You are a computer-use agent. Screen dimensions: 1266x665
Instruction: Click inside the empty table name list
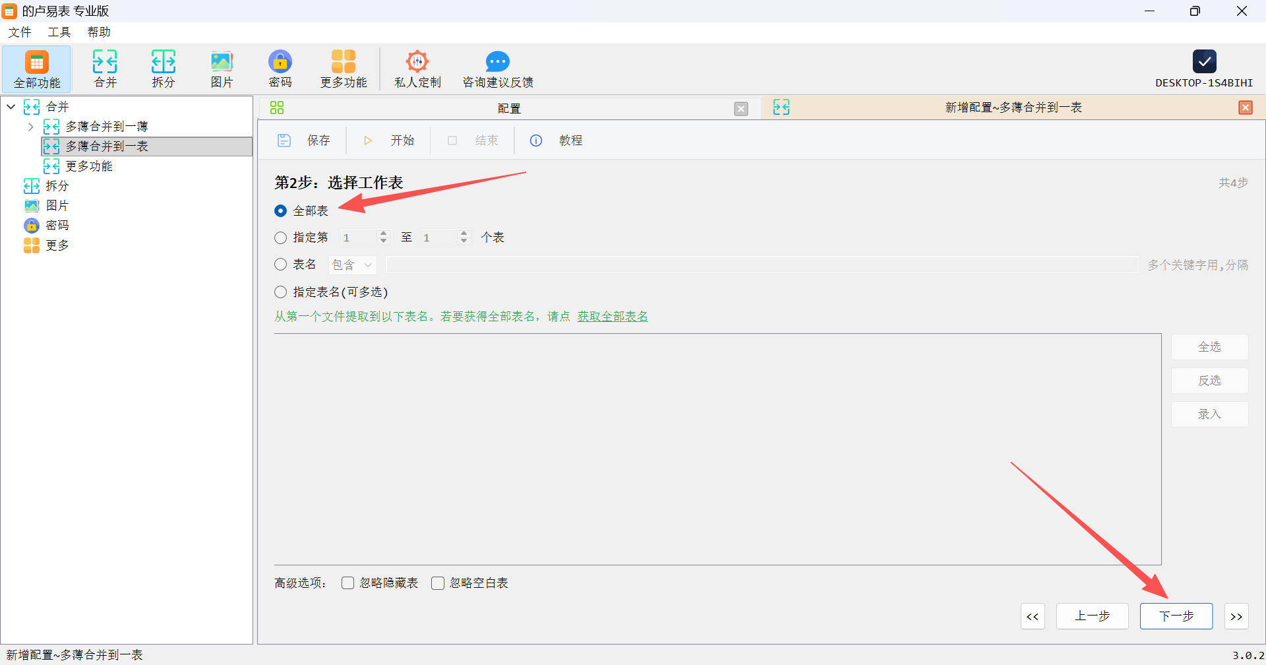click(717, 449)
